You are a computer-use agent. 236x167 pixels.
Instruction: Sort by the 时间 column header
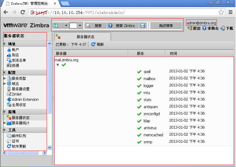tap(199, 53)
